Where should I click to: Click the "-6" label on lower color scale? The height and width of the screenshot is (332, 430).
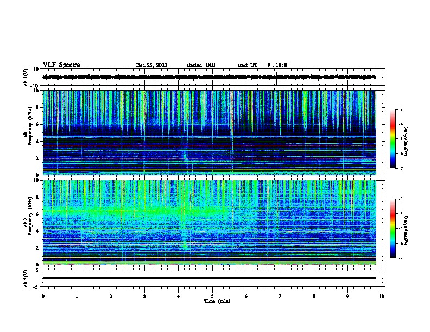(x=401, y=243)
